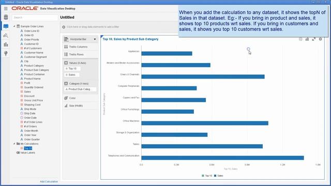
Task: Select the Order Year data element
Action: point(30,135)
